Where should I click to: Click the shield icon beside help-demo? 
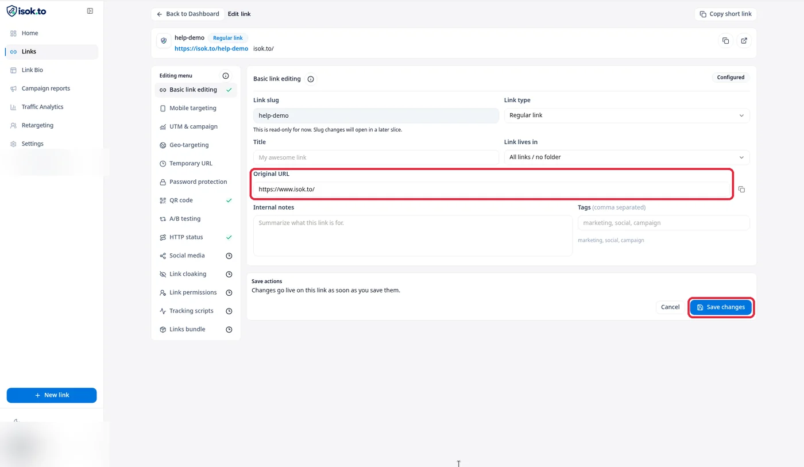164,41
